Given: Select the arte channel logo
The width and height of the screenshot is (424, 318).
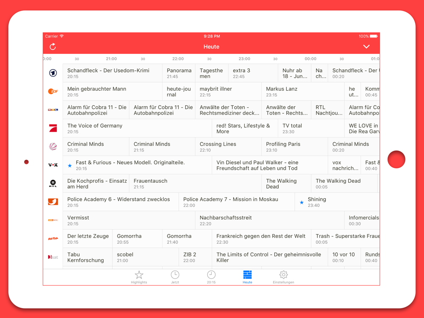Looking at the screenshot, I should [53, 238].
